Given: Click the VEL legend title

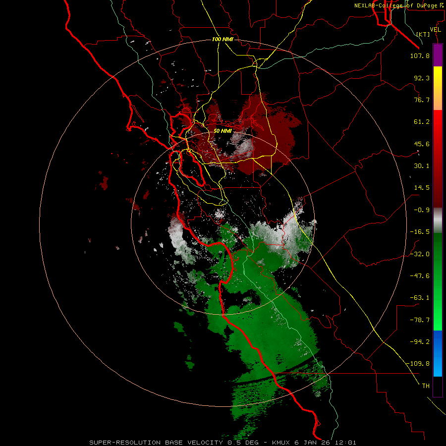Looking at the screenshot, I should tap(435, 30).
